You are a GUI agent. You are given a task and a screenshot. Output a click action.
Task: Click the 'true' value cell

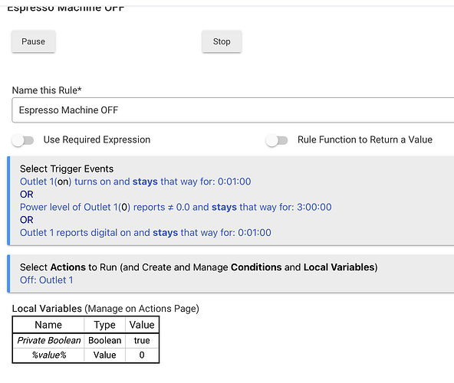coord(142,340)
